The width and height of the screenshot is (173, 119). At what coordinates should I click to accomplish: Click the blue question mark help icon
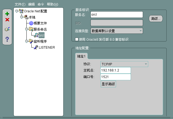coord(7,39)
